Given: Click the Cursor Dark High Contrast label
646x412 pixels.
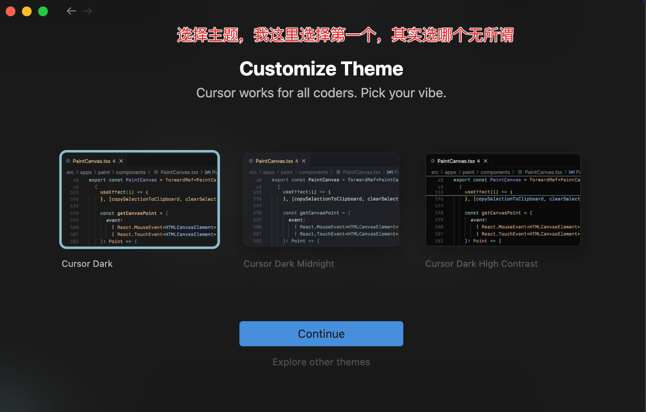Looking at the screenshot, I should click(482, 264).
